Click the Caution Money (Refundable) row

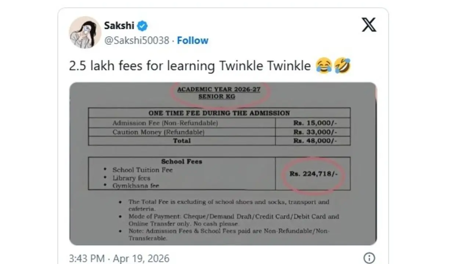[x=158, y=132]
